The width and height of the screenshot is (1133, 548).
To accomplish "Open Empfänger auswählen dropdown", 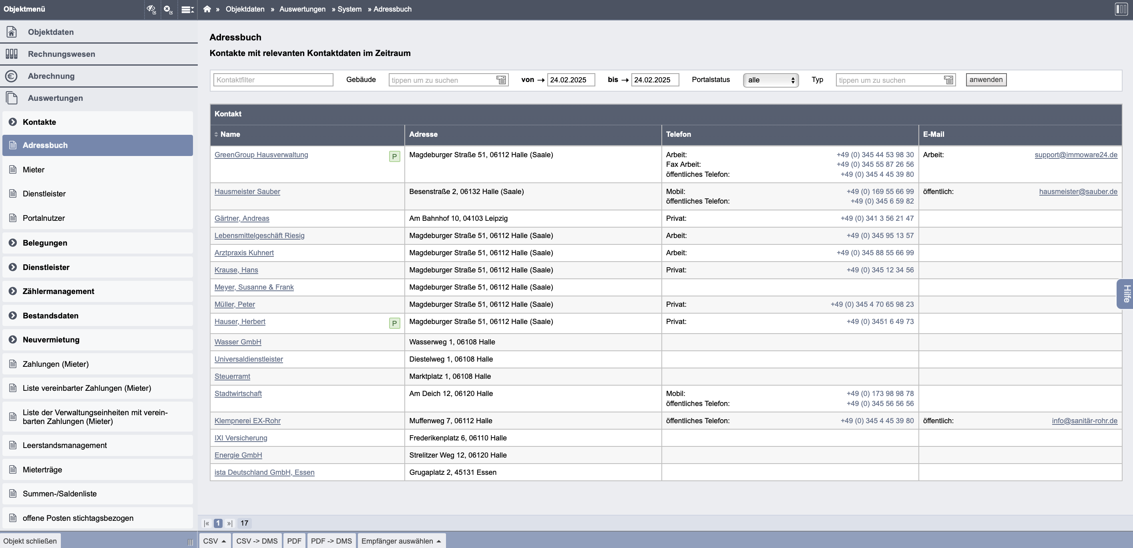I will tap(402, 541).
